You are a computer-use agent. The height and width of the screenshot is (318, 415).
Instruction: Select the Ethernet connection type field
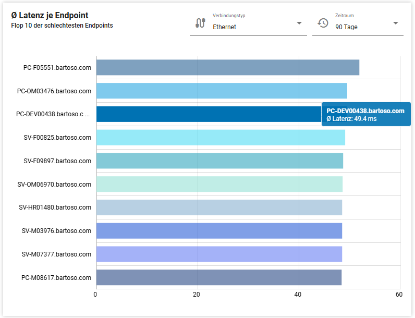[250, 27]
